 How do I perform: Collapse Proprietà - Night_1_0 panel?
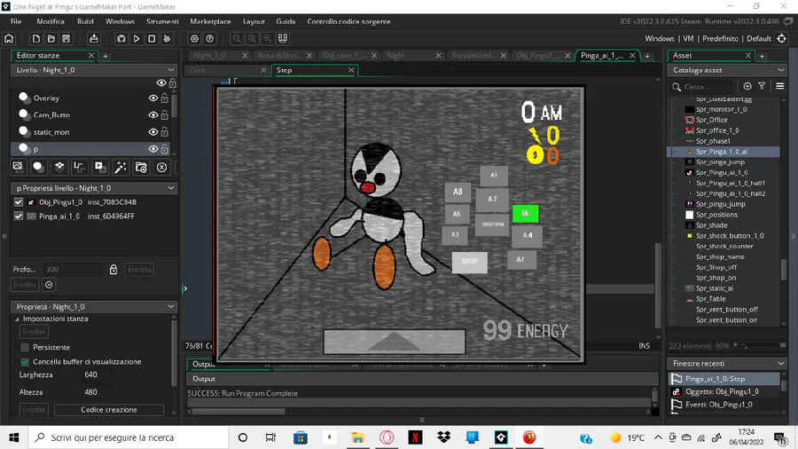(x=170, y=306)
